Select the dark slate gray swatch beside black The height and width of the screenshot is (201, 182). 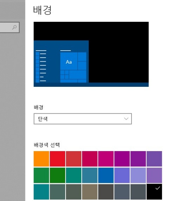pyautogui.click(x=138, y=192)
